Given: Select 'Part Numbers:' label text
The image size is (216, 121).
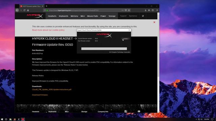Looking at the screenshot, I should [38, 50].
